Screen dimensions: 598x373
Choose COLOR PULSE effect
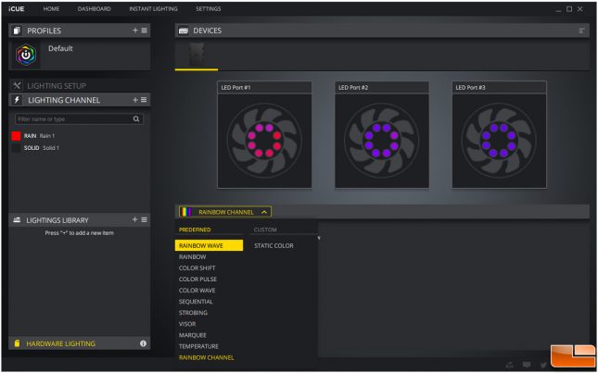click(x=197, y=280)
